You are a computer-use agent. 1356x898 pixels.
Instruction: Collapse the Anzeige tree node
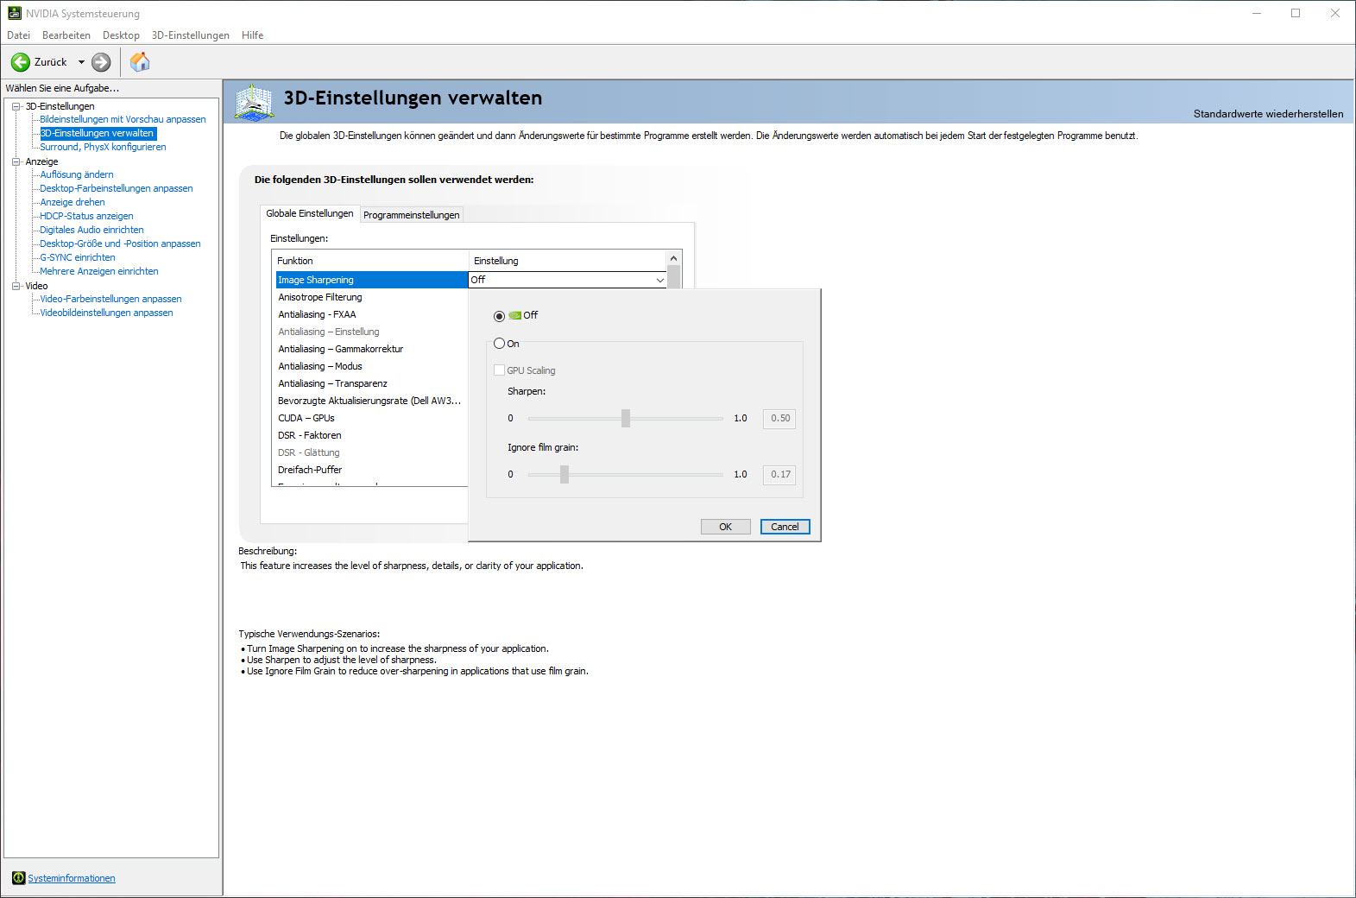tap(16, 161)
